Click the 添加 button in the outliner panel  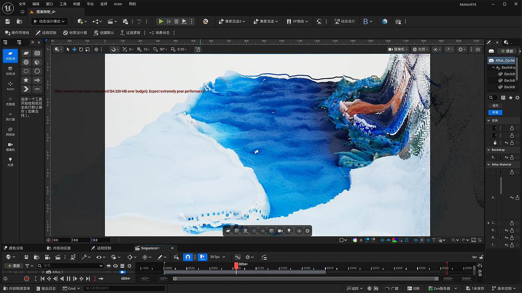(507, 51)
